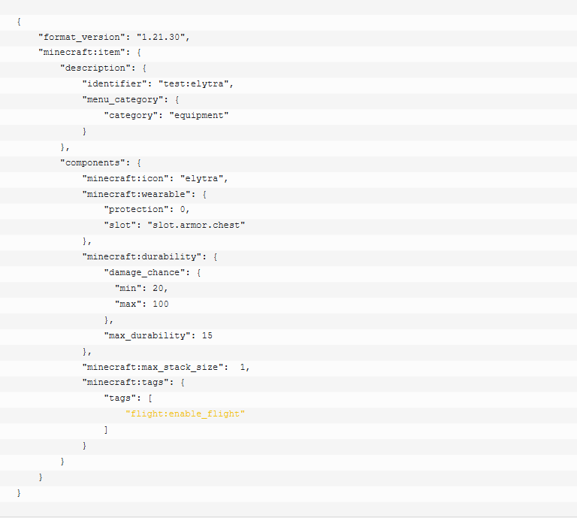Click the "minecraft:durability" component key
The width and height of the screenshot is (577, 518).
(143, 257)
